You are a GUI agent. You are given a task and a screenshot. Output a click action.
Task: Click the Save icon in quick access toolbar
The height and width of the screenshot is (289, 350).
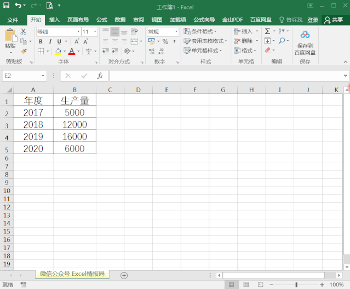click(x=6, y=5)
